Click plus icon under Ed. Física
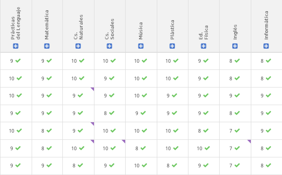 203,46
